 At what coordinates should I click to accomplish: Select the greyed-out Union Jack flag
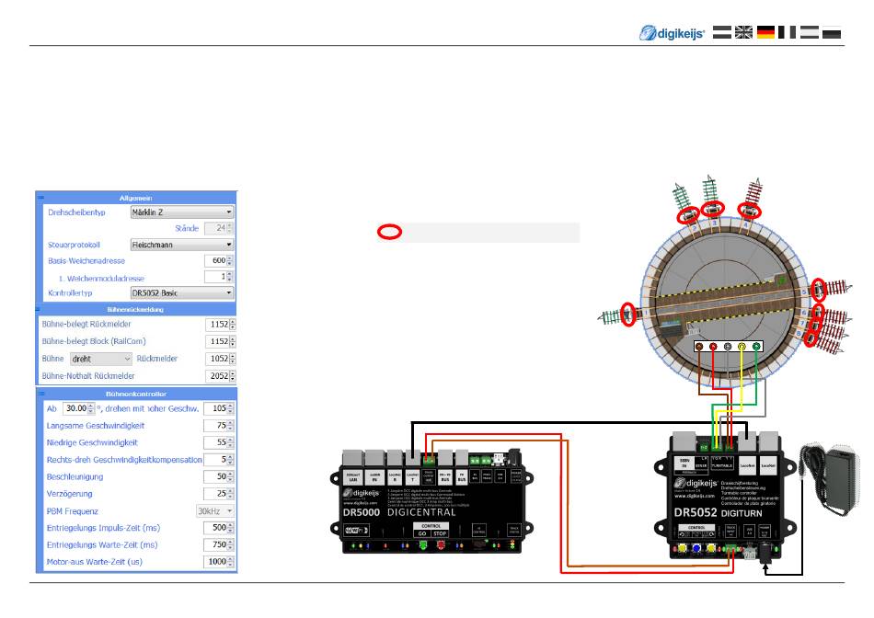[x=743, y=32]
